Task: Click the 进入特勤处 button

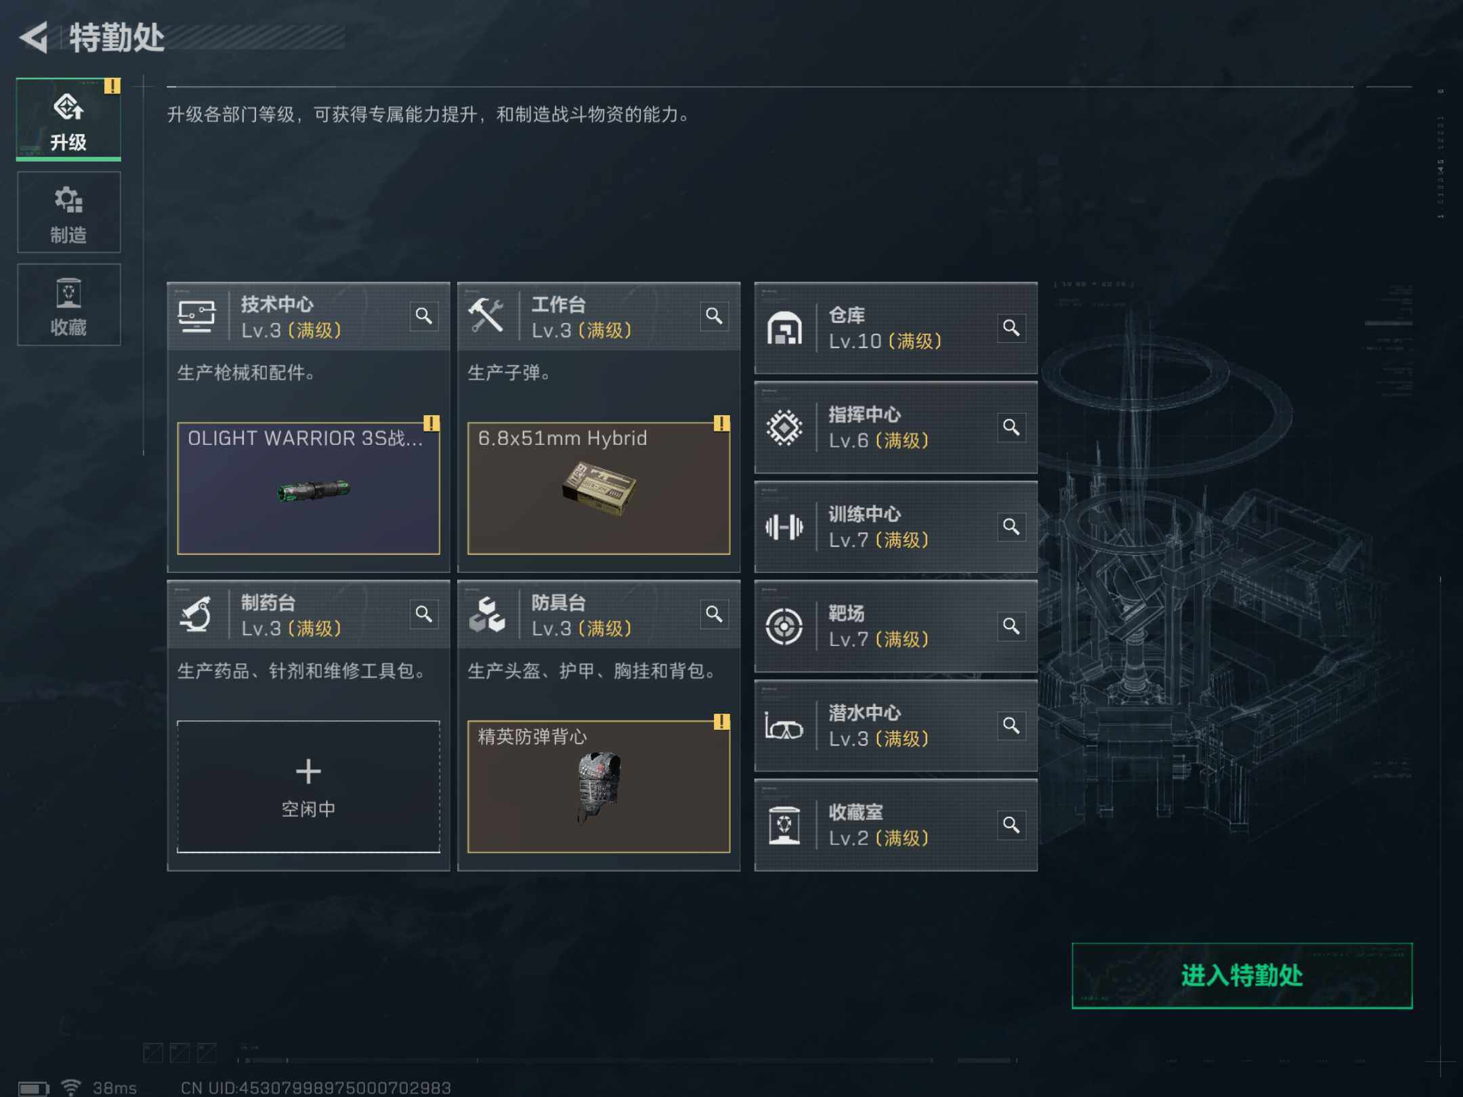Action: click(1242, 975)
